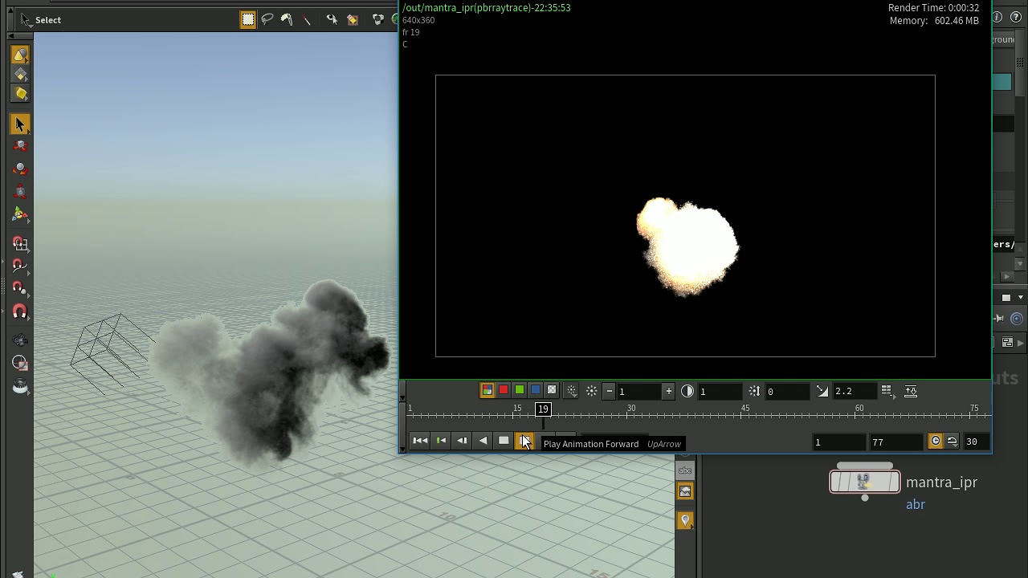The width and height of the screenshot is (1028, 578).
Task: Edit the end frame field showing 77
Action: (x=895, y=442)
